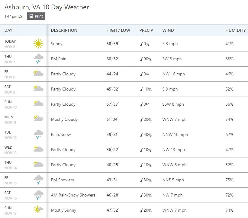Click the showers icon for Fri Nov 15
Screen dimensions: 248x218
pos(38,180)
